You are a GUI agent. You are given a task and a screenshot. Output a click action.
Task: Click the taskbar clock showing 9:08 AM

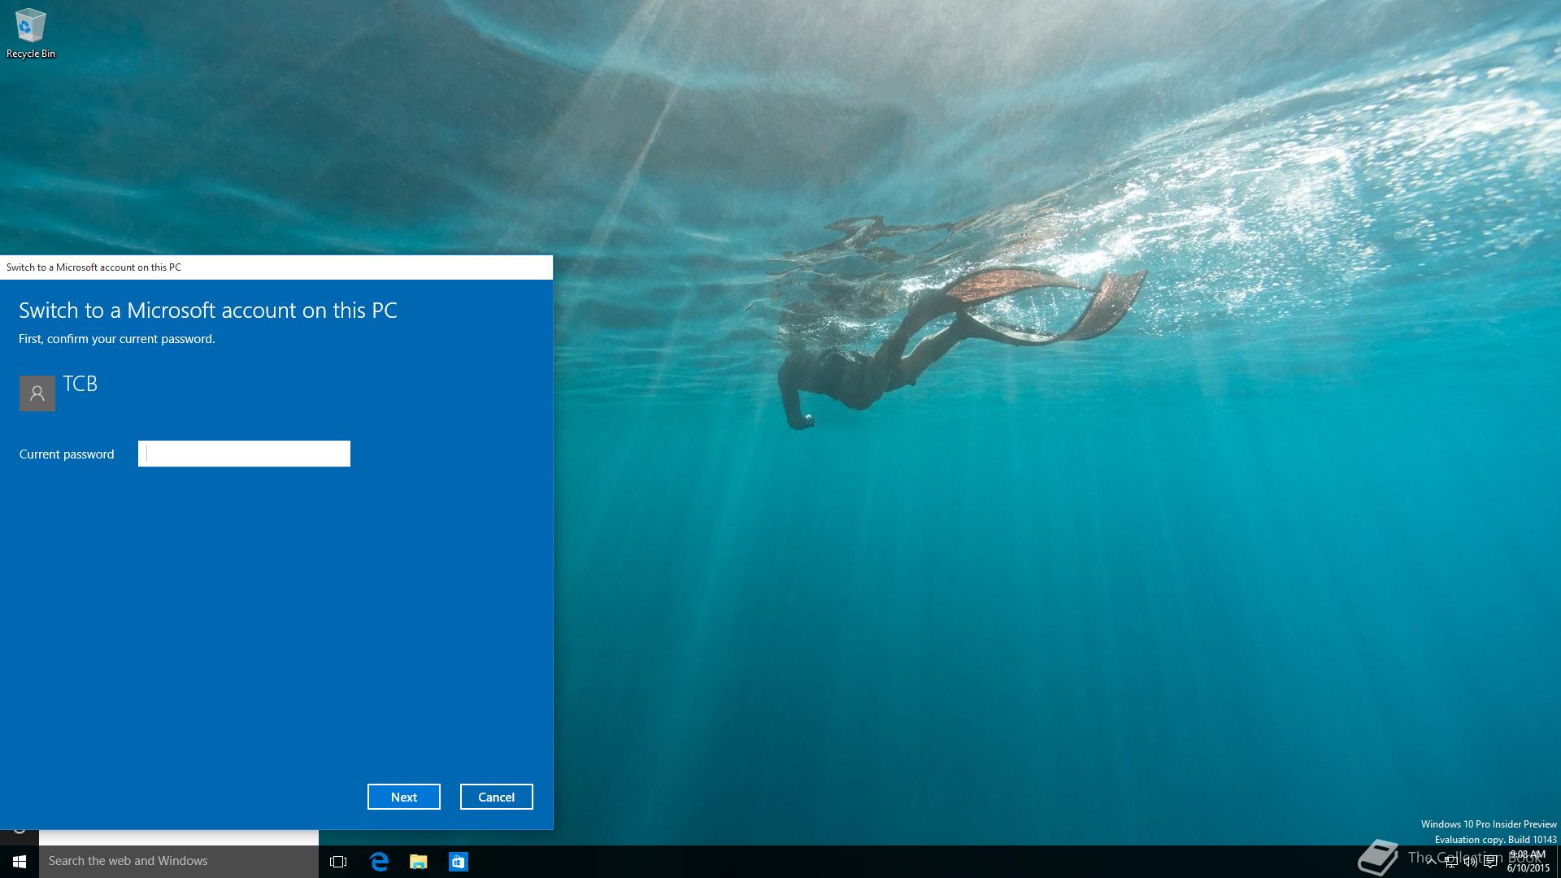(1528, 862)
